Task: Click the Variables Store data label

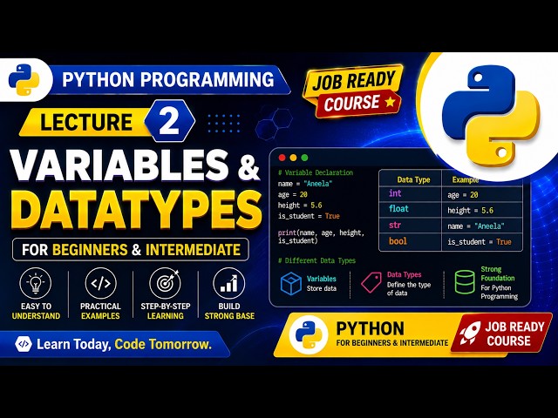Action: pyautogui.click(x=322, y=283)
